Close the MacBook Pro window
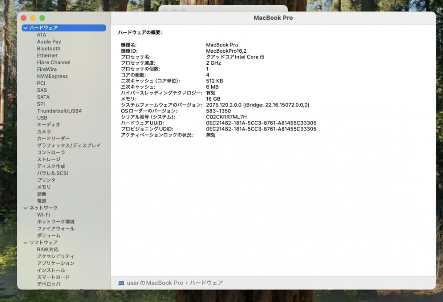 [24, 18]
